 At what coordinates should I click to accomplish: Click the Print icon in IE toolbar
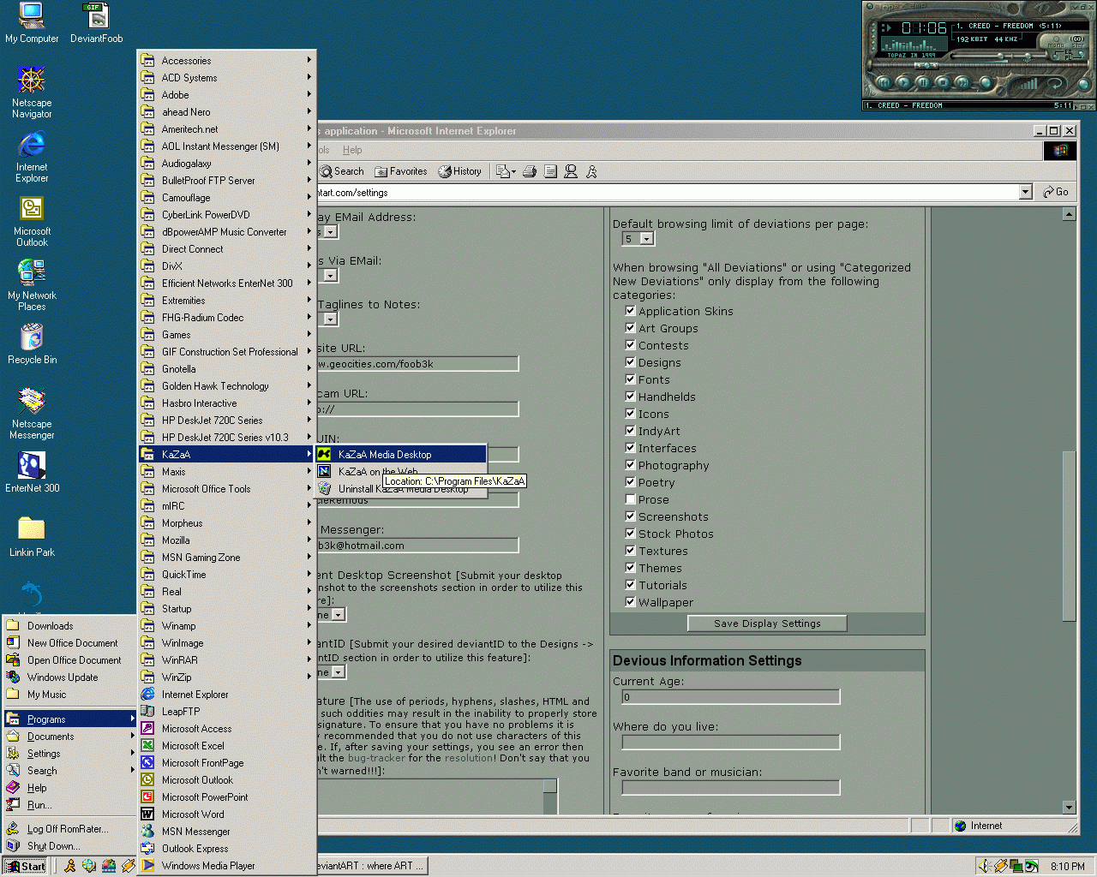pos(530,171)
